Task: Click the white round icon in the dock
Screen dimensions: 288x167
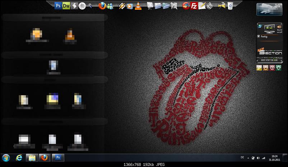Action: (82, 6)
